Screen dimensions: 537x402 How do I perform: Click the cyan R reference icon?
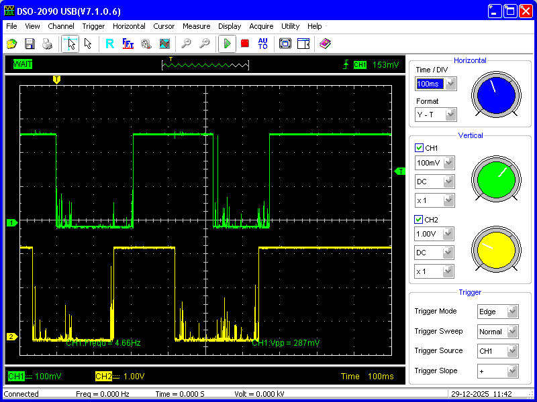109,44
